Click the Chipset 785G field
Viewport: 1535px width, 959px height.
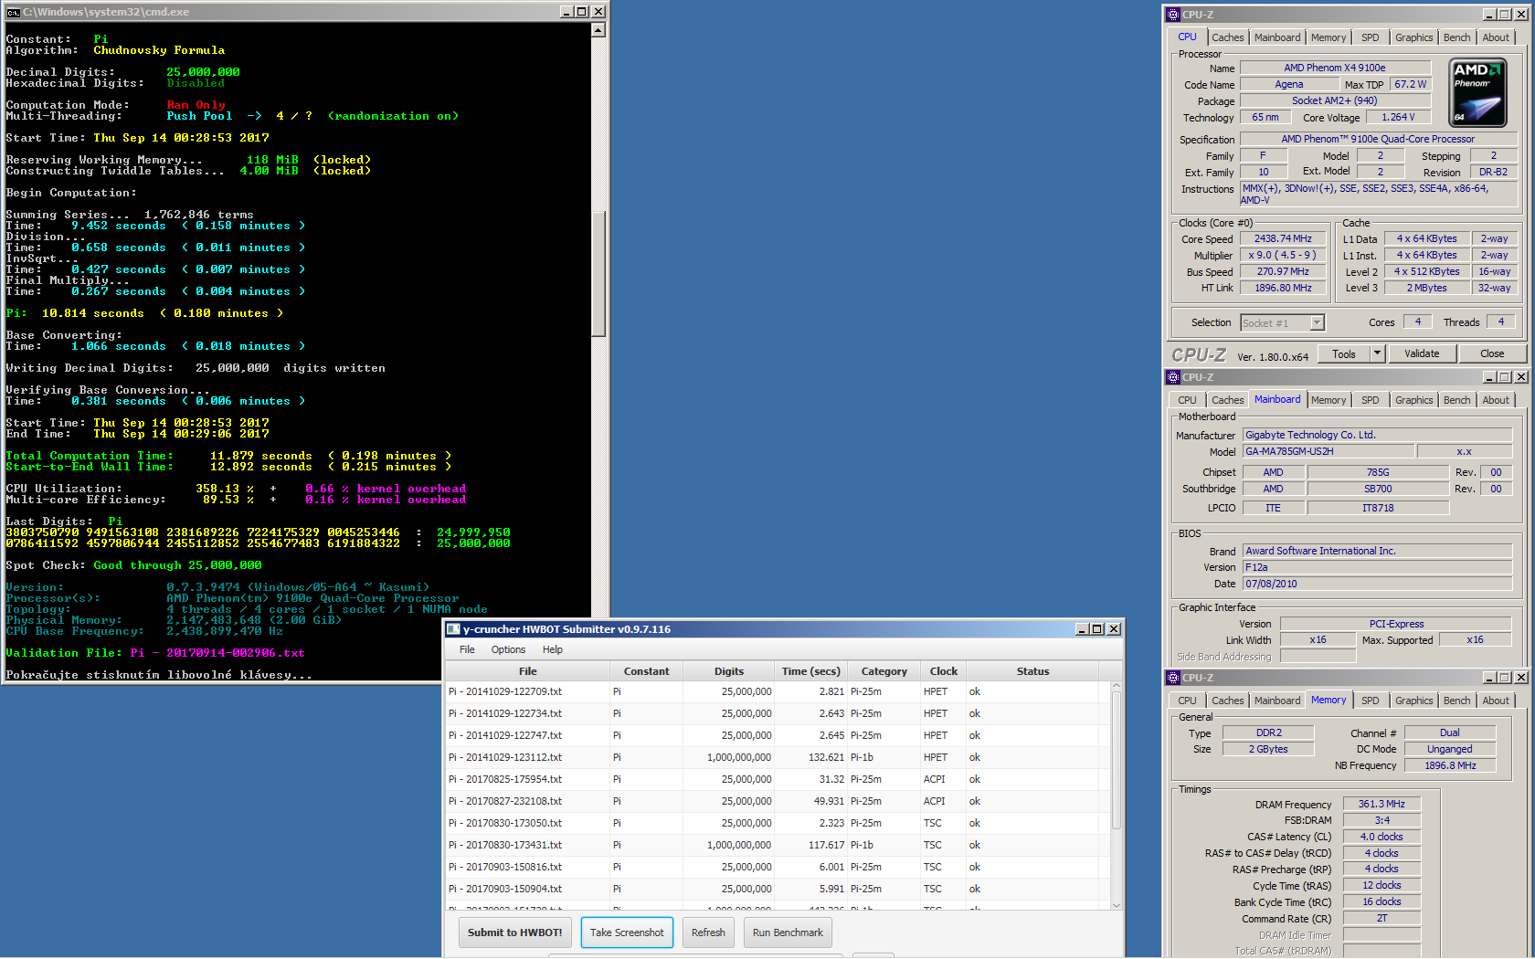point(1378,472)
